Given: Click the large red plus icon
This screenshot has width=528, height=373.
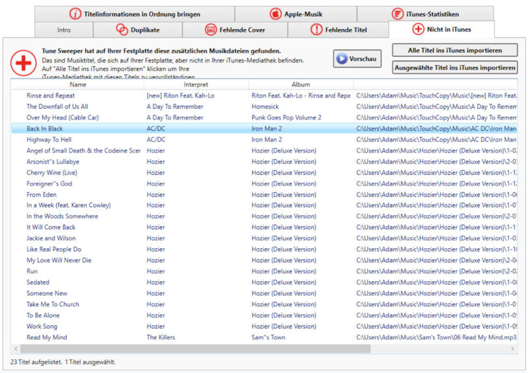Looking at the screenshot, I should pos(23,63).
